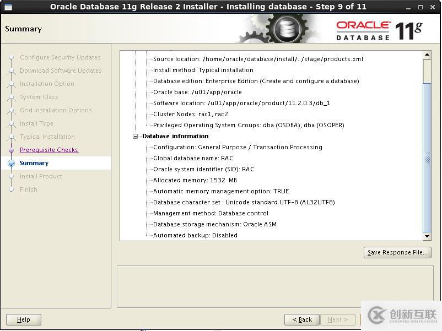Select Download Software Updates step
442x331 pixels.
[61, 70]
